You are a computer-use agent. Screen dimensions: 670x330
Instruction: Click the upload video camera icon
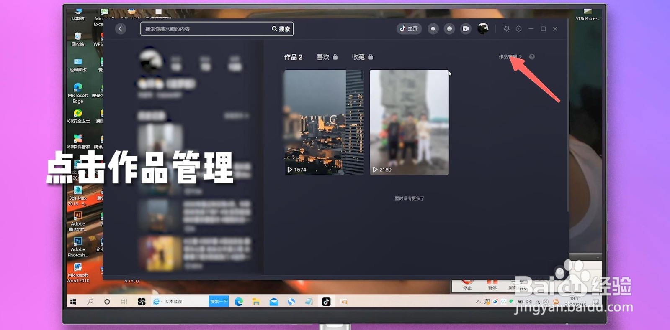[466, 29]
